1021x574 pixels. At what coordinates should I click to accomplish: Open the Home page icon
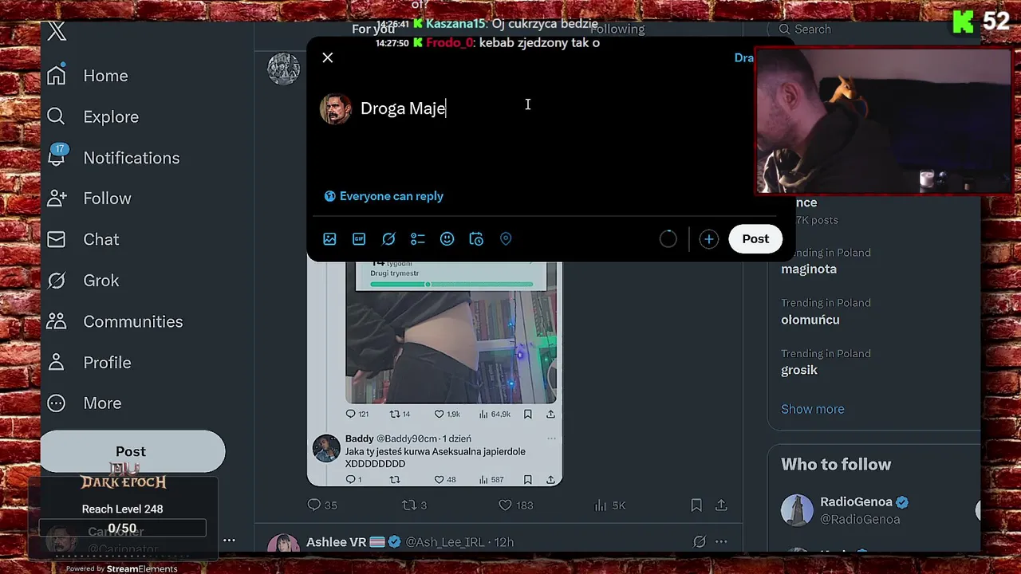pyautogui.click(x=56, y=75)
